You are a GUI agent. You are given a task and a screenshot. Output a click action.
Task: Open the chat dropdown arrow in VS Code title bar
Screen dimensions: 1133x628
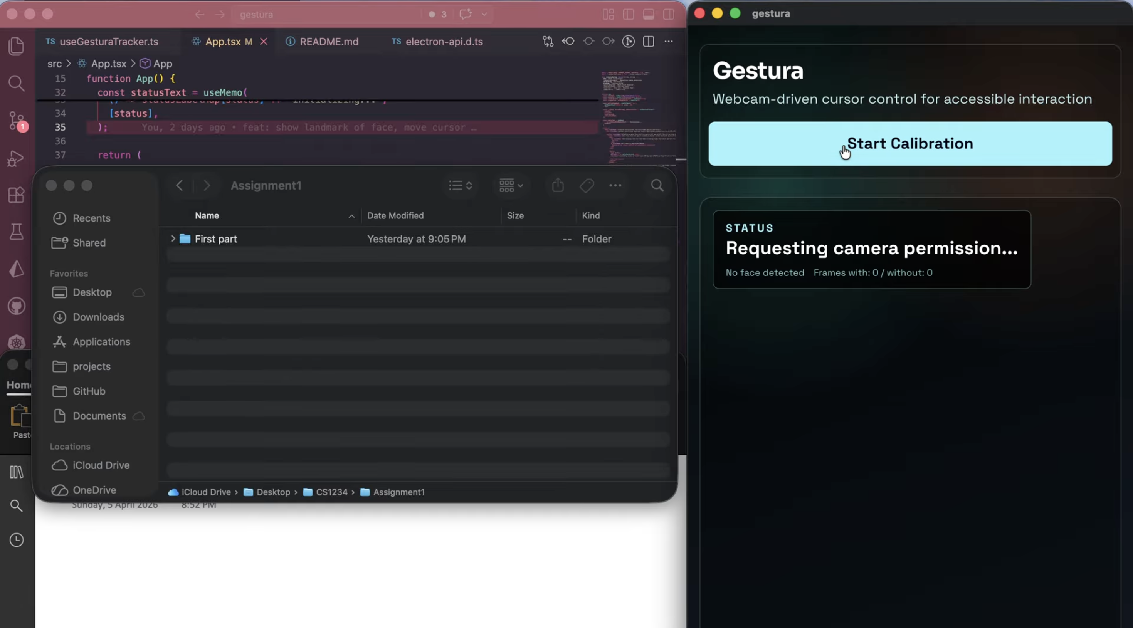point(484,15)
